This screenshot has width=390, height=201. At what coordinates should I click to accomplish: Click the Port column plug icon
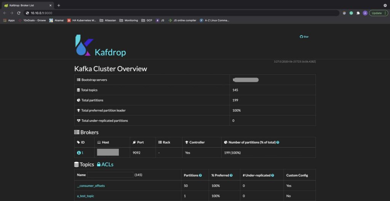click(x=134, y=142)
